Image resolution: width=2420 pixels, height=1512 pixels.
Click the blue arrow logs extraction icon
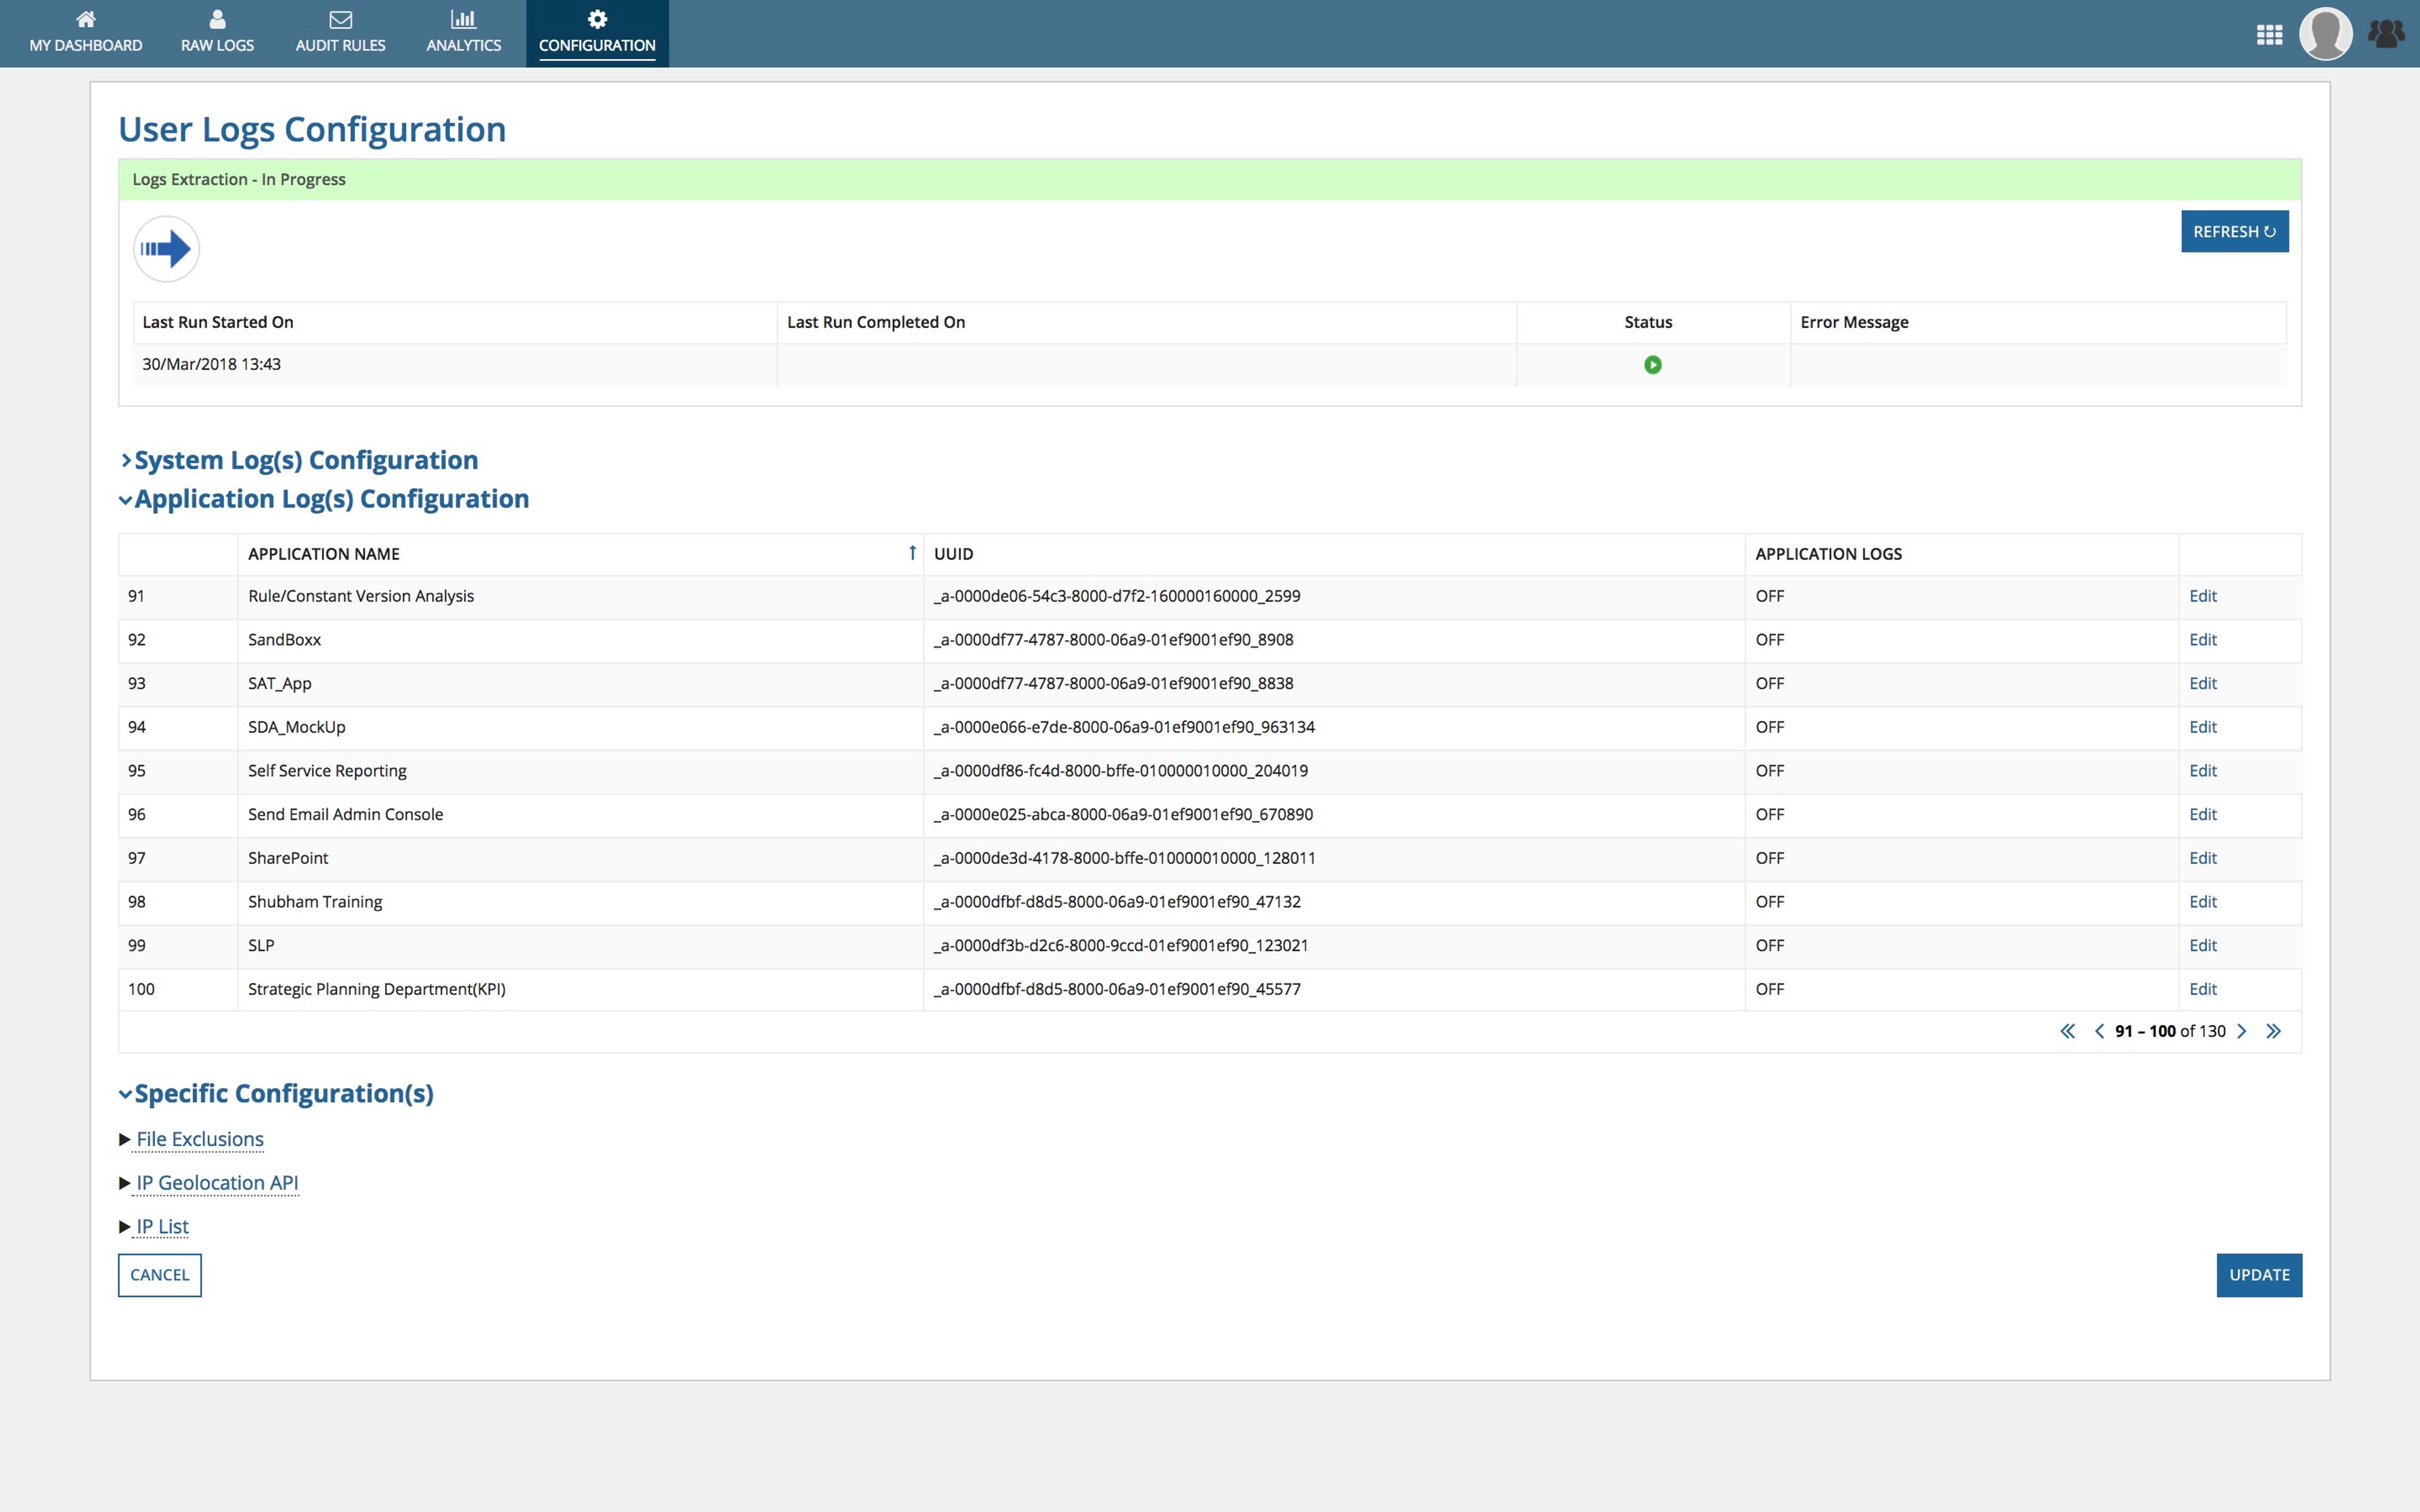(166, 249)
